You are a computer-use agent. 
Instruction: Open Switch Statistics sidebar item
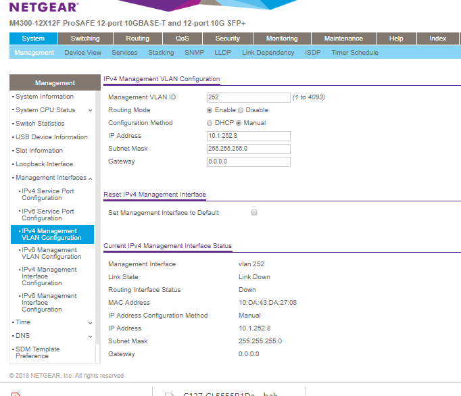point(40,124)
